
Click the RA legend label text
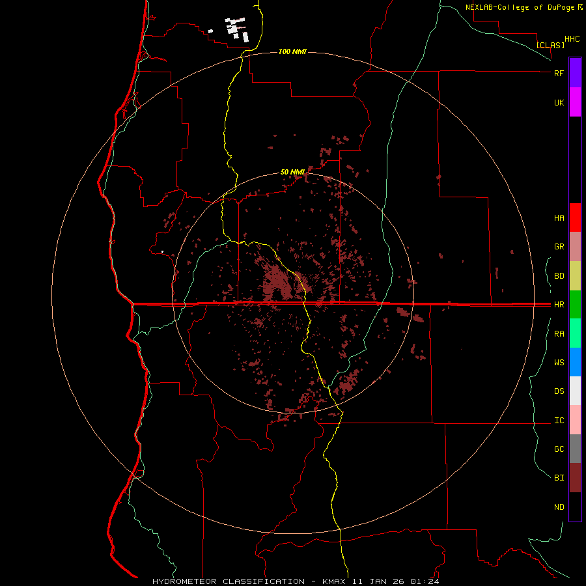[x=559, y=334]
